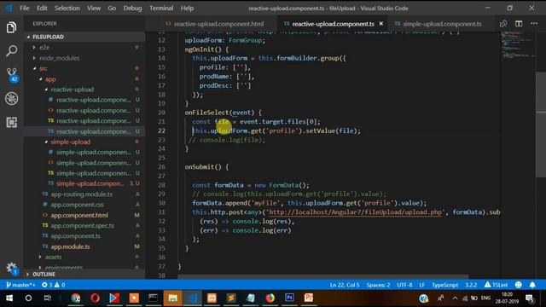546x307 pixels.
Task: Open the Go menu
Action: click(x=112, y=8)
